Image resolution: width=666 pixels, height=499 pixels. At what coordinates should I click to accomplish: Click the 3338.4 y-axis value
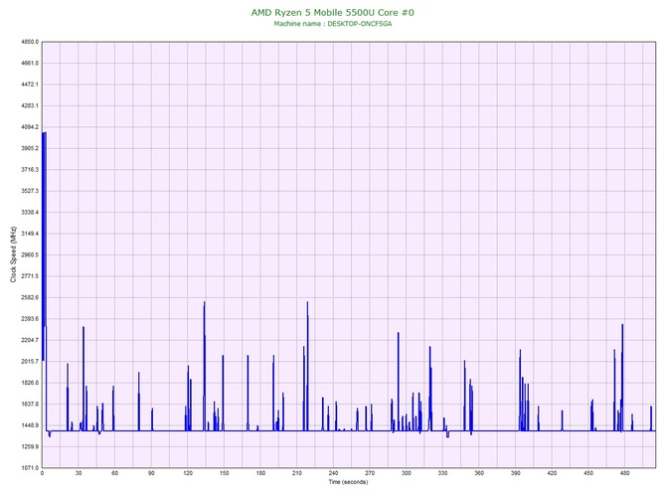click(x=29, y=213)
